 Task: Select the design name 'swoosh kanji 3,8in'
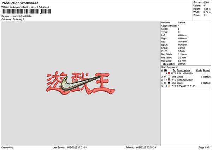point(22,16)
